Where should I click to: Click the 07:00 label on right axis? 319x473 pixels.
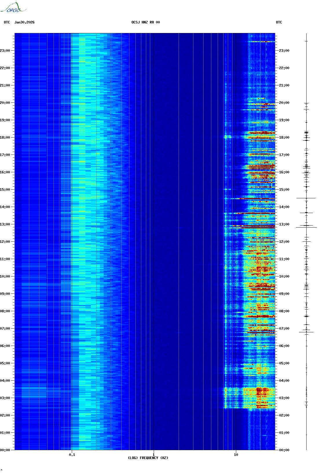(284, 329)
